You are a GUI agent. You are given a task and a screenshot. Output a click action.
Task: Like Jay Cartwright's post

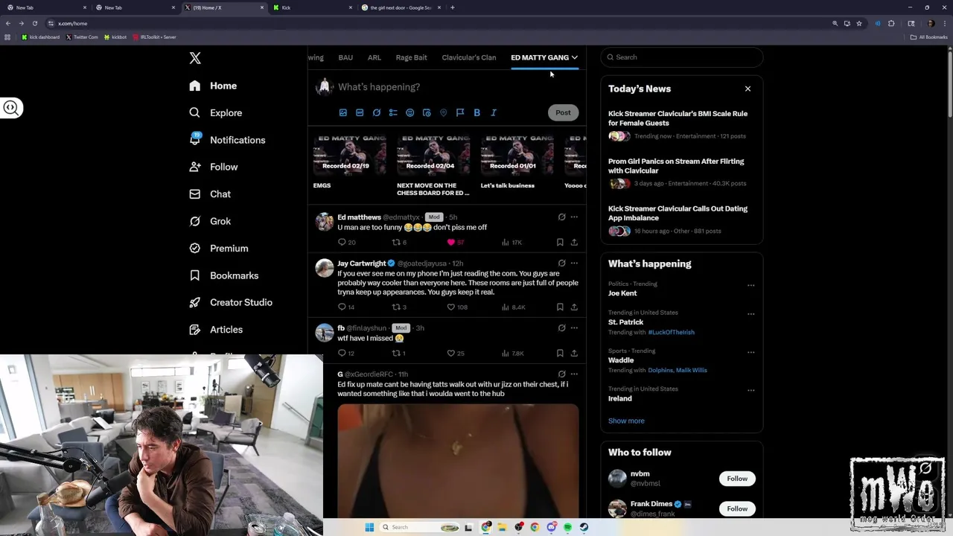[456, 307]
